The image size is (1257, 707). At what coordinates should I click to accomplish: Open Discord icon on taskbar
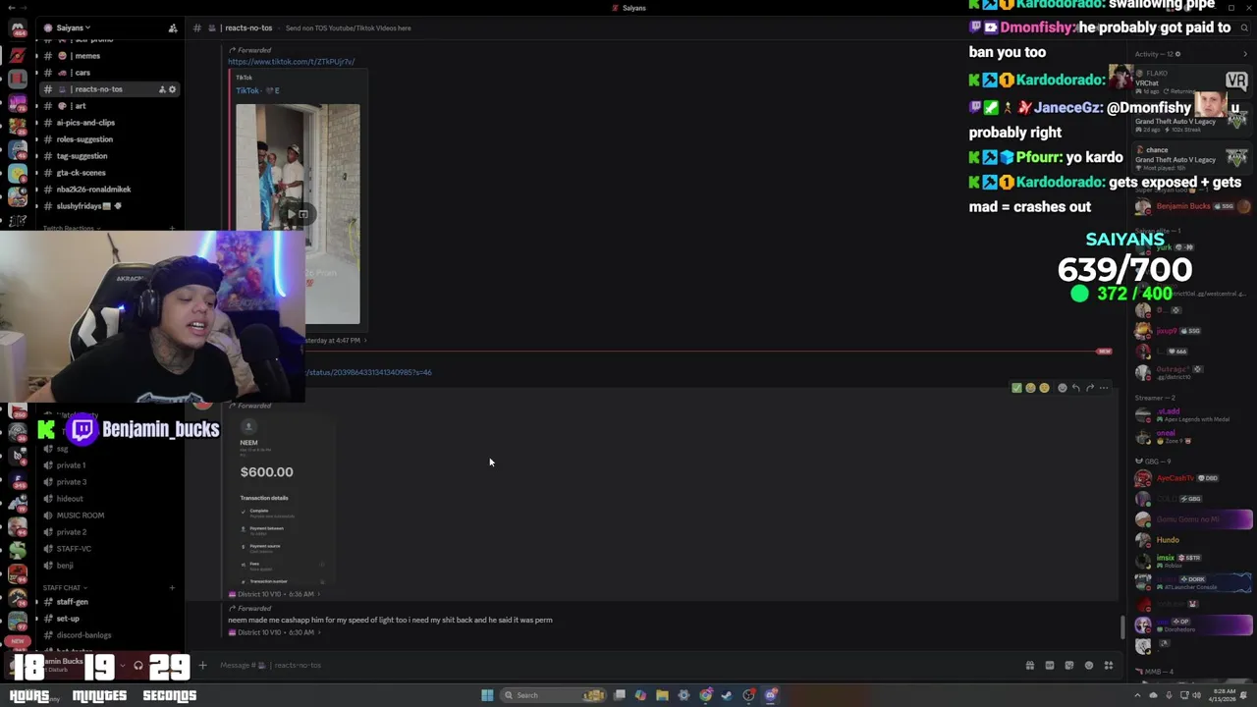click(x=771, y=695)
